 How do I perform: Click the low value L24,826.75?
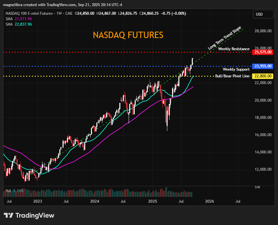(128, 13)
